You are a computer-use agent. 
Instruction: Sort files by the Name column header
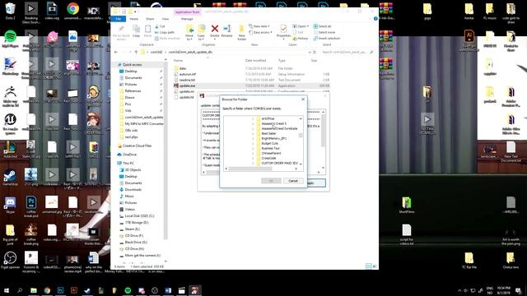[x=178, y=60]
